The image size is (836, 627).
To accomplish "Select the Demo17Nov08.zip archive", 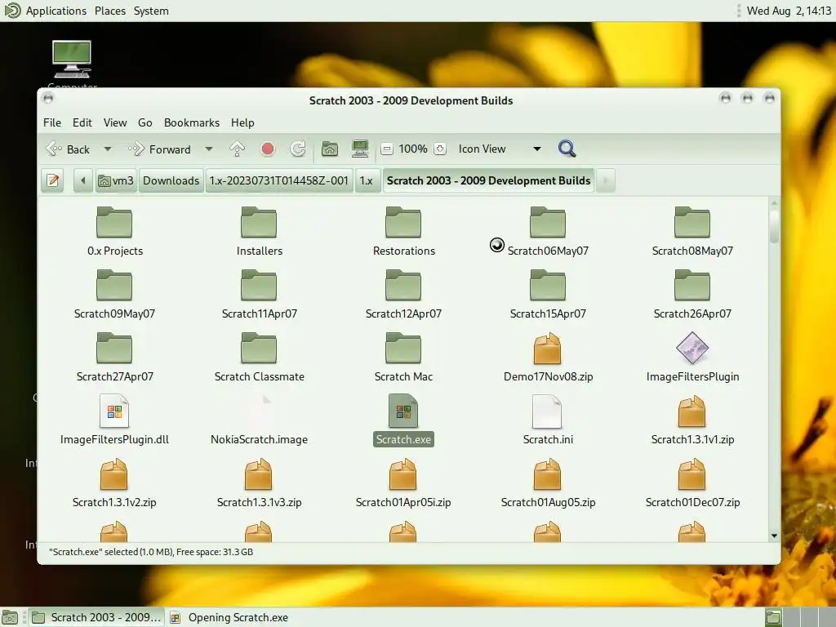I will (x=548, y=358).
